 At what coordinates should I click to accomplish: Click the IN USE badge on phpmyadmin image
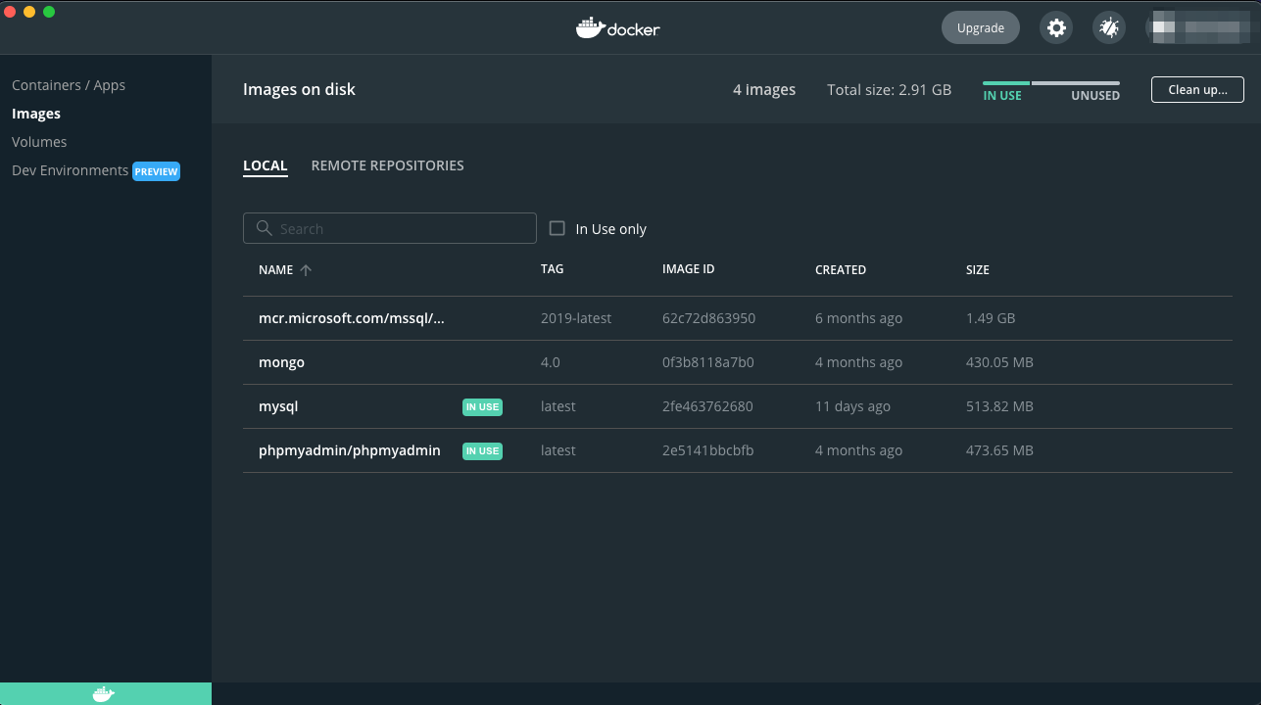482,450
